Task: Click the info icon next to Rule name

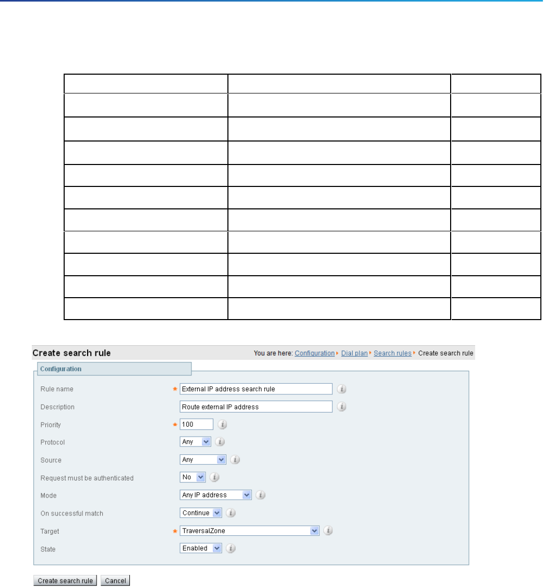Action: coord(341,389)
